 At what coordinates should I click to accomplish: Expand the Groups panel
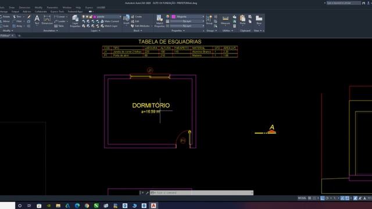[212, 31]
